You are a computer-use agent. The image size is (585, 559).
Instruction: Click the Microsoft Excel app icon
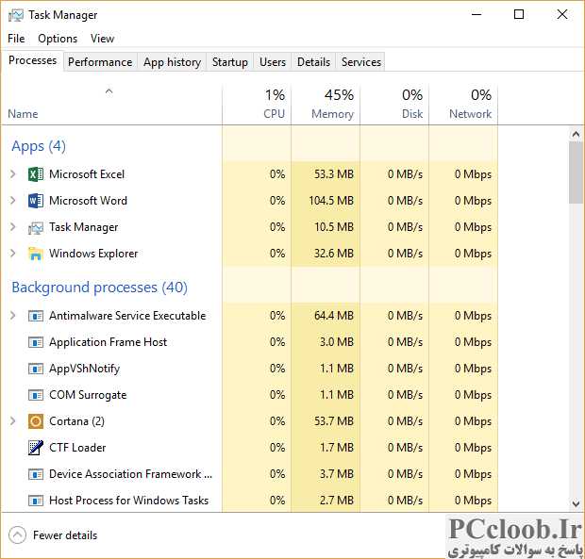[36, 174]
